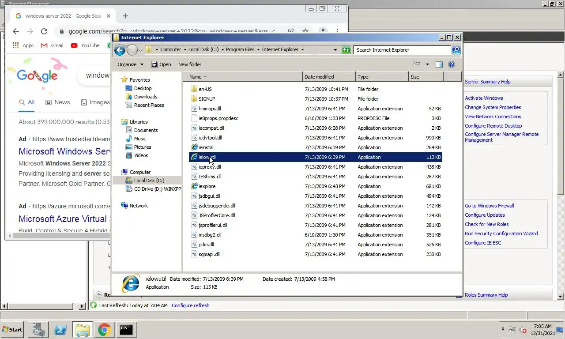Click the Activate Windows link

484,98
